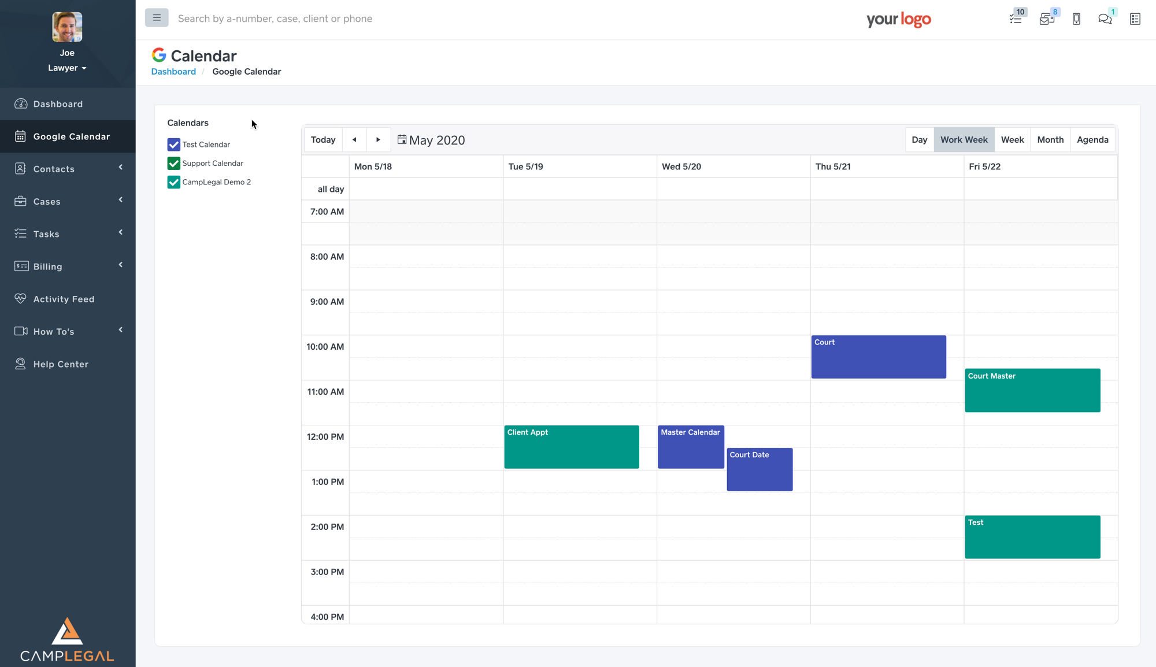Open the Joe Lawyer user dropdown
Image resolution: width=1156 pixels, height=667 pixels.
[x=67, y=68]
